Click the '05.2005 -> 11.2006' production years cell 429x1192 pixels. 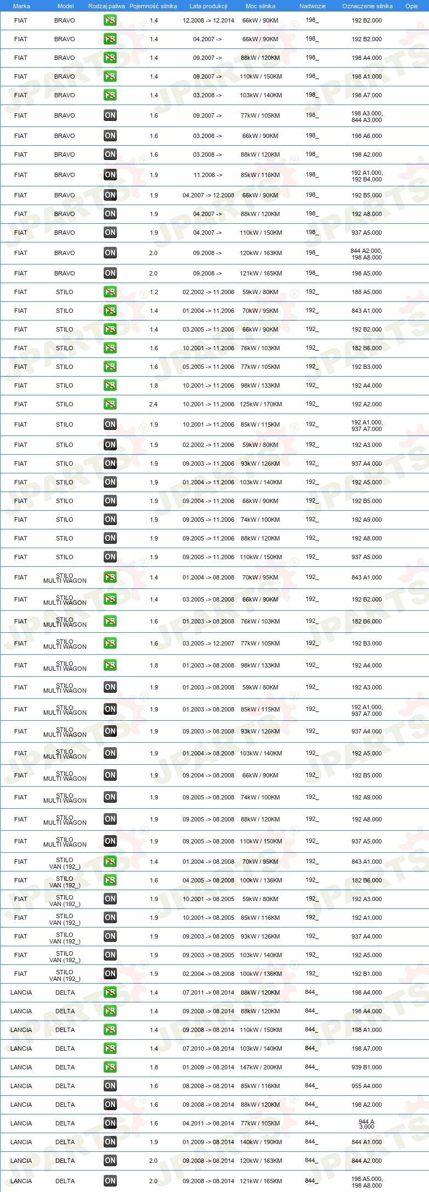208,367
